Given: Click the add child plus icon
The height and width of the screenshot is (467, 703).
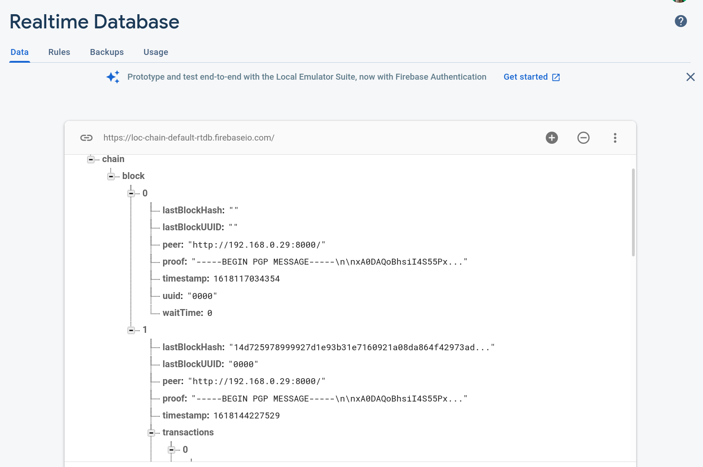Looking at the screenshot, I should (x=552, y=138).
